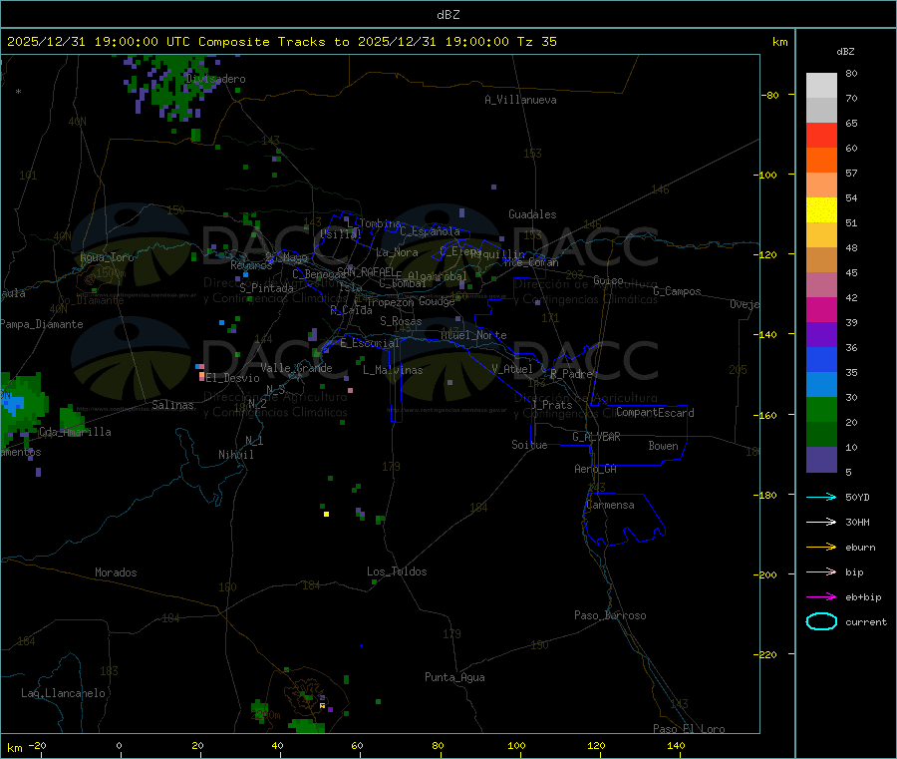
Task: Click the cyan current-storm ellipse icon
Action: [x=821, y=621]
